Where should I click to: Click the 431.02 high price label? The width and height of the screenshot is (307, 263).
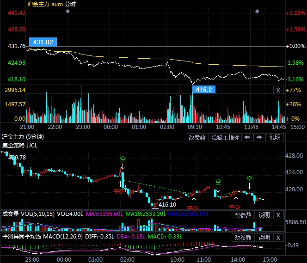(42, 42)
